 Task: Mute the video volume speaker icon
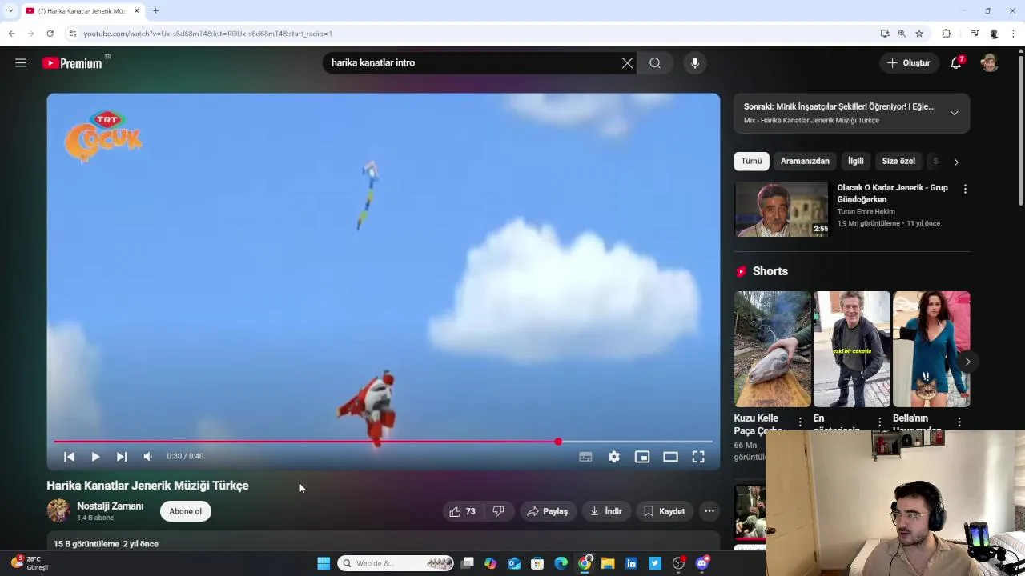click(x=148, y=457)
